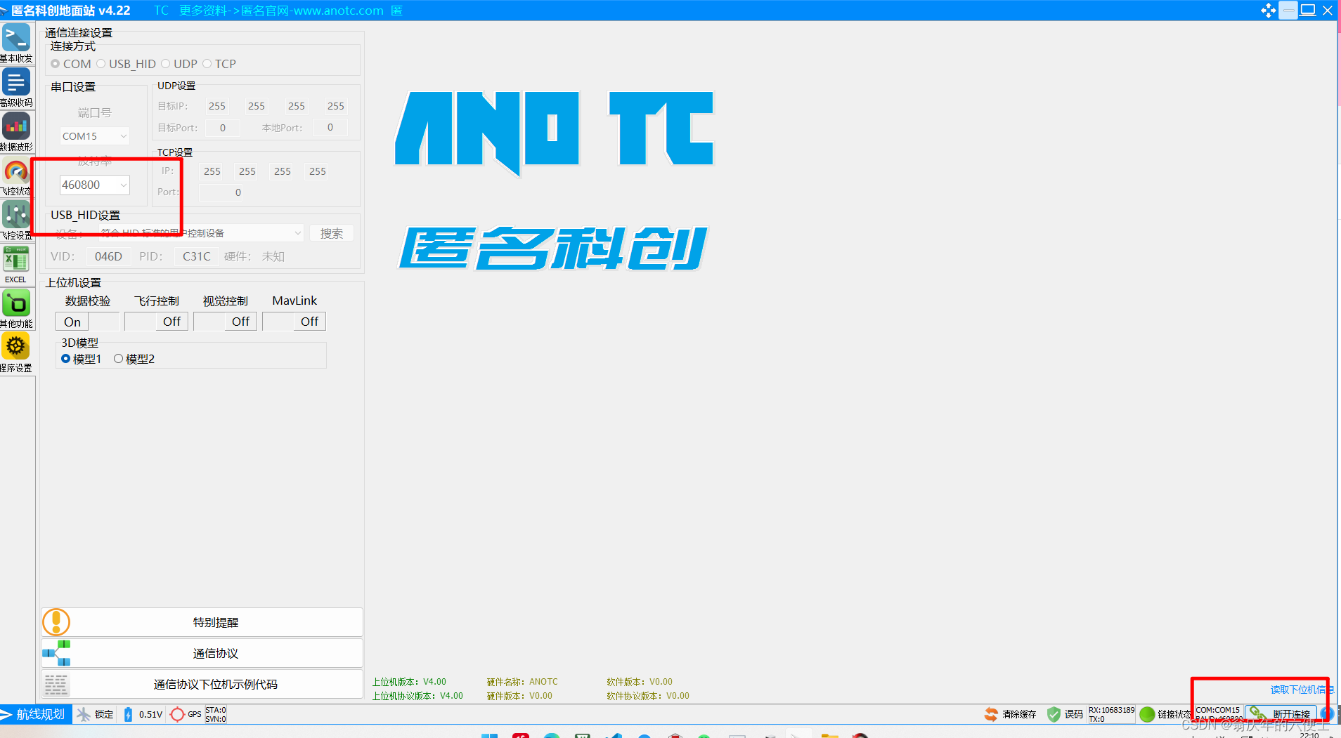Open the 匿名官网 www.anotc.com title link
Viewport: 1341px width, 738px height.
tap(312, 11)
